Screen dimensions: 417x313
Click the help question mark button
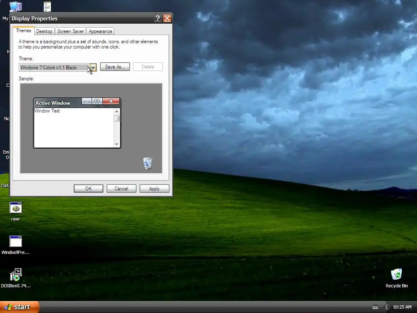tap(158, 18)
